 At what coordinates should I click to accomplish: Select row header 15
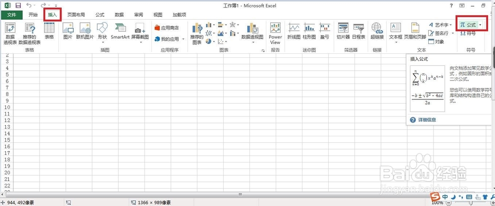point(6,140)
